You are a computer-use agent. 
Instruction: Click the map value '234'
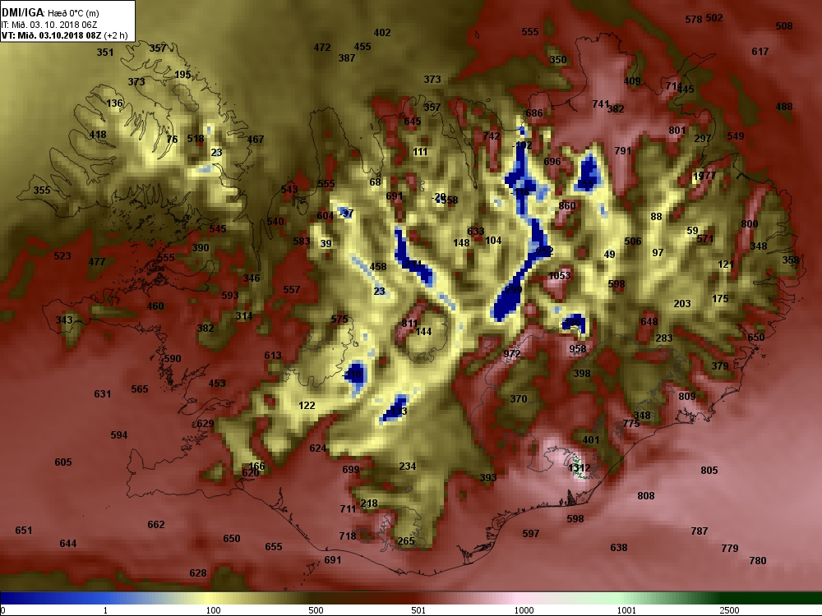point(408,466)
